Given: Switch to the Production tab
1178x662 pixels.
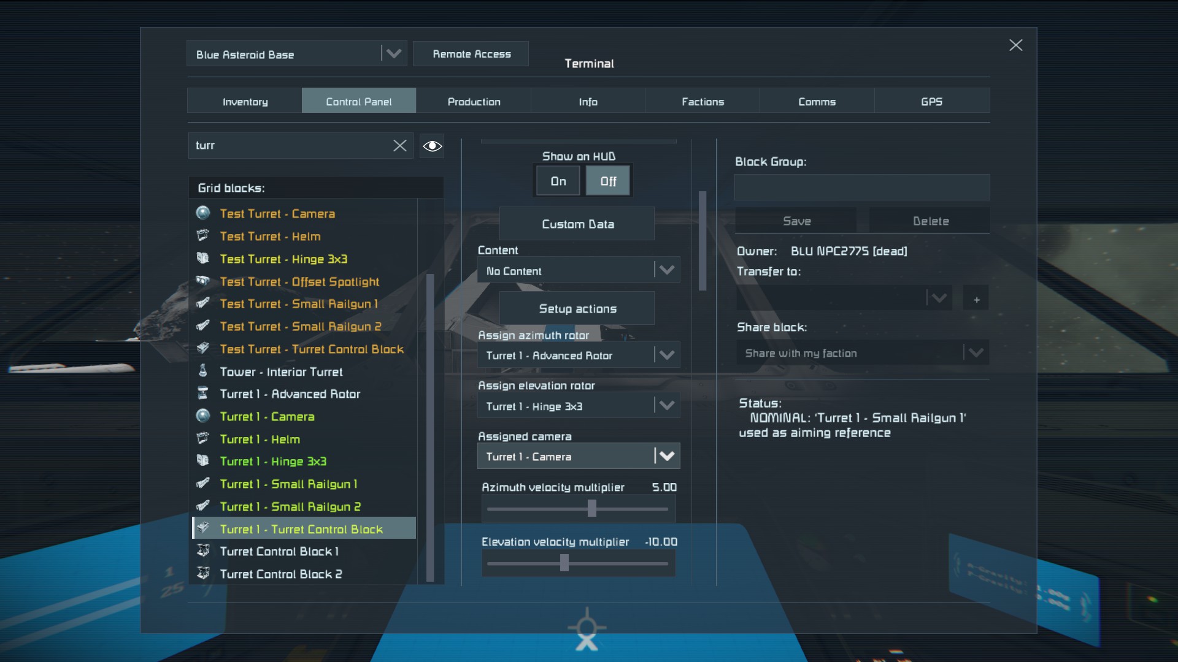Looking at the screenshot, I should click(474, 102).
